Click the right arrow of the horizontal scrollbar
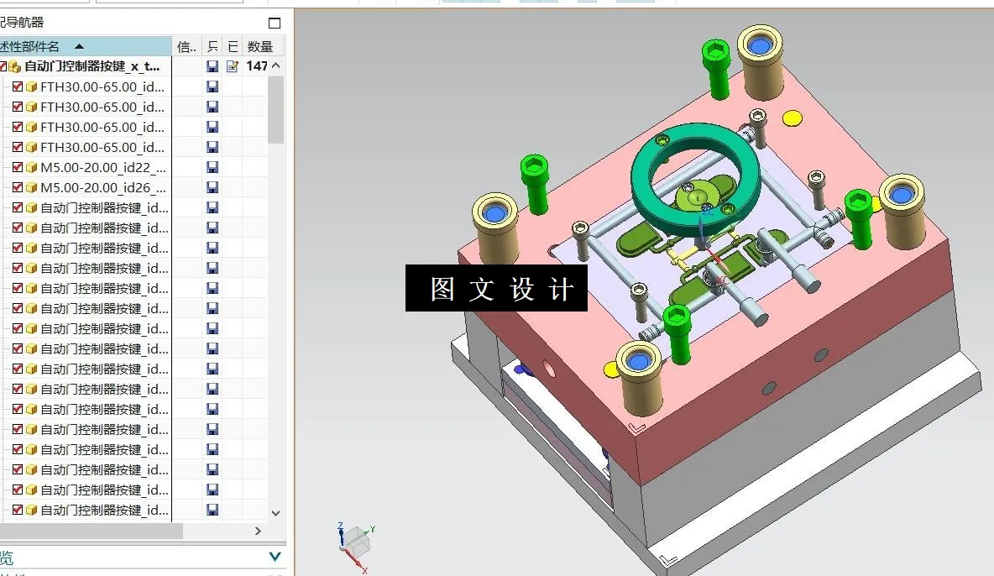The image size is (994, 576). coord(259,531)
